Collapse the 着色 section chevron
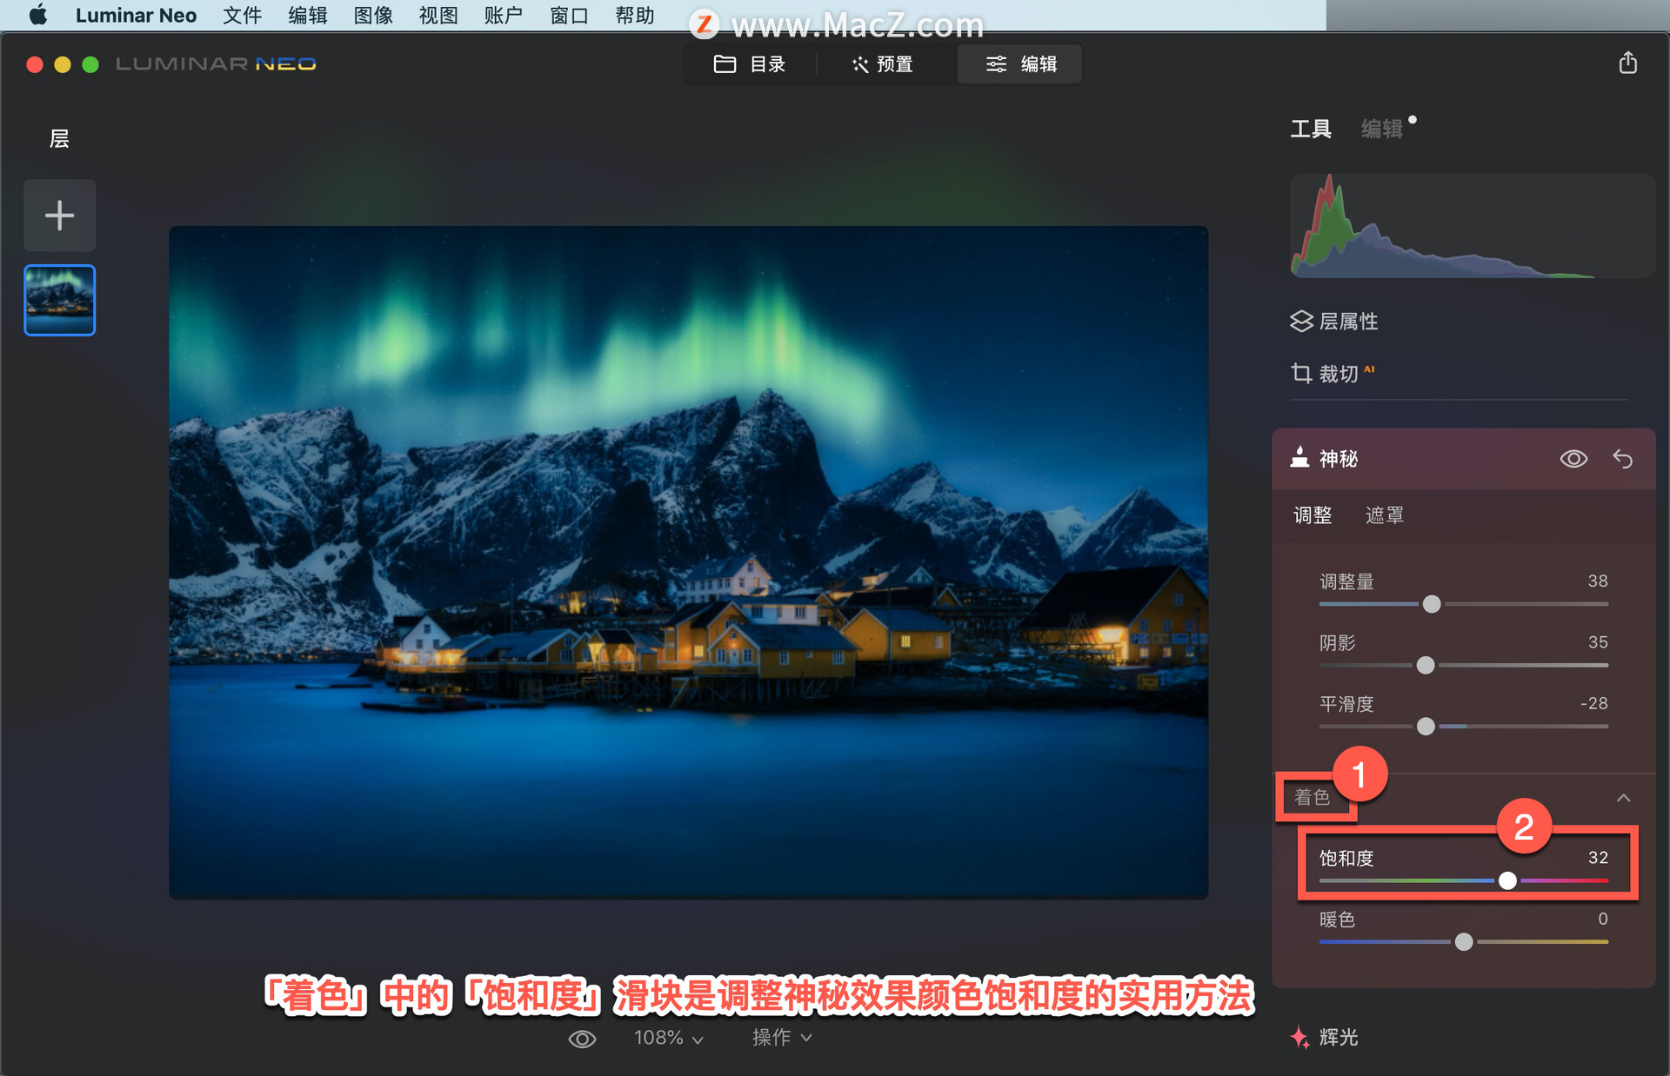1670x1076 pixels. click(x=1623, y=797)
